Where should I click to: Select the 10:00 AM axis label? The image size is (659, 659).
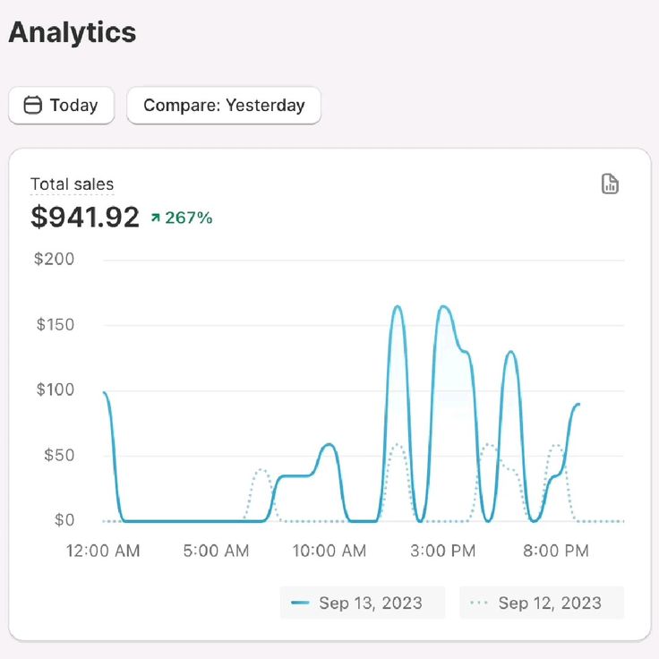pyautogui.click(x=329, y=551)
